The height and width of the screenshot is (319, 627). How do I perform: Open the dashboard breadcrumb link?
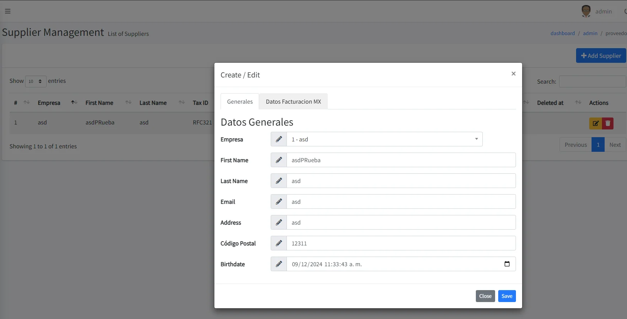(562, 34)
